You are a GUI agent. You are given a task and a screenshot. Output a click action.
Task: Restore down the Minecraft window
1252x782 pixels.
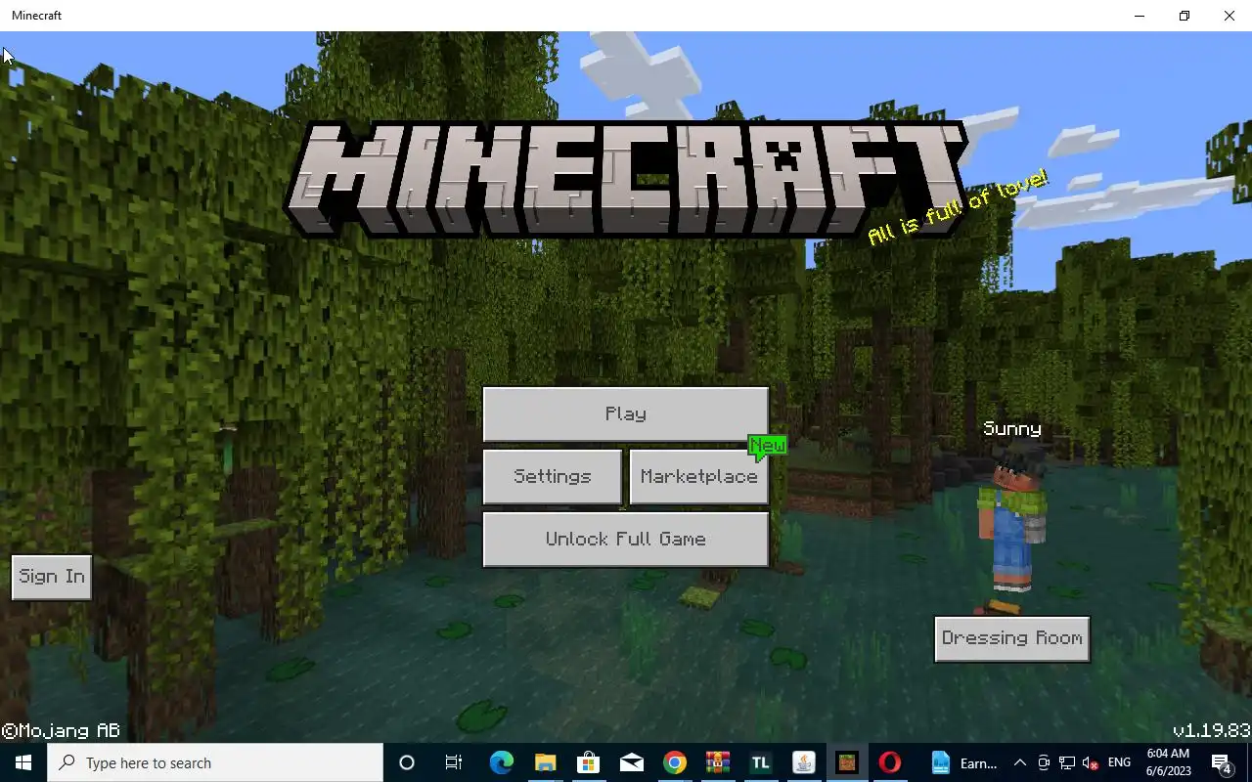tap(1185, 16)
